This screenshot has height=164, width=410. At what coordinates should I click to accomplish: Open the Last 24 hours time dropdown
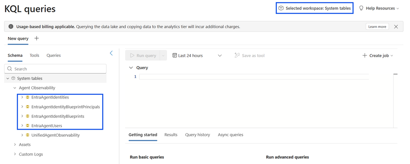click(220, 55)
